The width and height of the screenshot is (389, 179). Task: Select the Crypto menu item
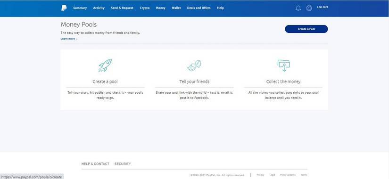tap(145, 8)
